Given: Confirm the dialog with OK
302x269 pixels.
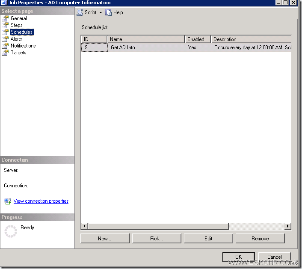Looking at the screenshot, I should tap(238, 257).
